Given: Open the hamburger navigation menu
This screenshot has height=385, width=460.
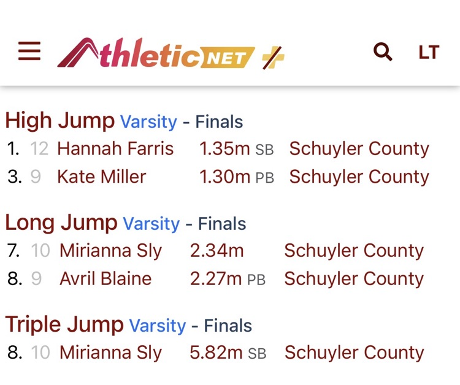Looking at the screenshot, I should (x=29, y=51).
